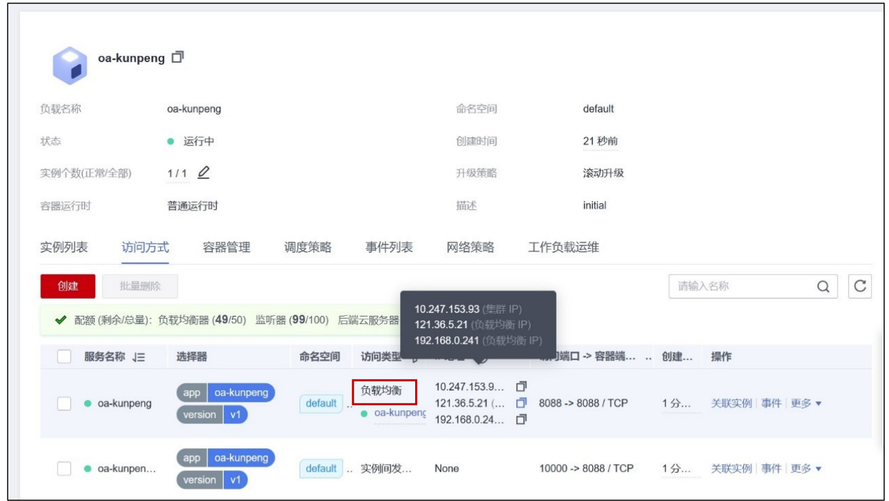Copy the 121.36.5.21 load balancer IP
Image resolution: width=889 pixels, height=501 pixels.
pos(520,403)
